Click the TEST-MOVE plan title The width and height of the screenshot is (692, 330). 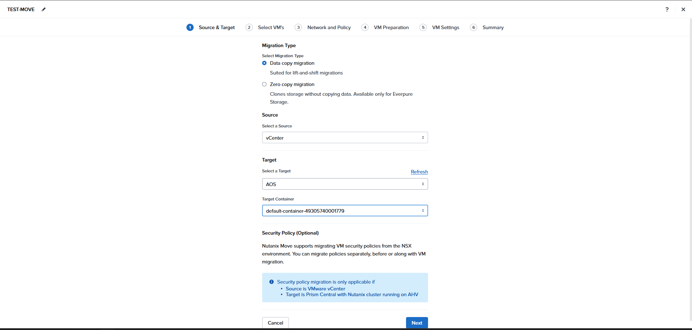[x=21, y=9]
